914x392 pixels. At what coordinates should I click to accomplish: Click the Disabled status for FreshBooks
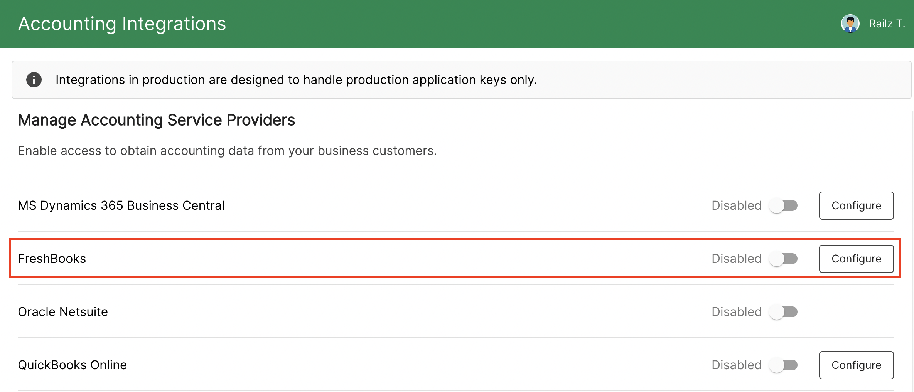737,259
